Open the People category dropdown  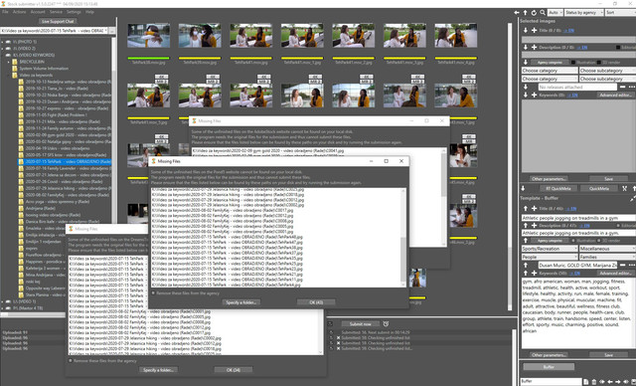[550, 257]
